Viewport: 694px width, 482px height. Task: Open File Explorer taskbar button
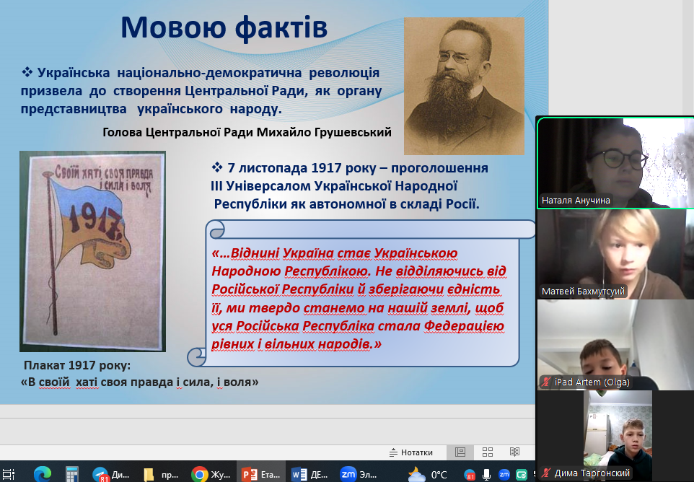coord(160,474)
